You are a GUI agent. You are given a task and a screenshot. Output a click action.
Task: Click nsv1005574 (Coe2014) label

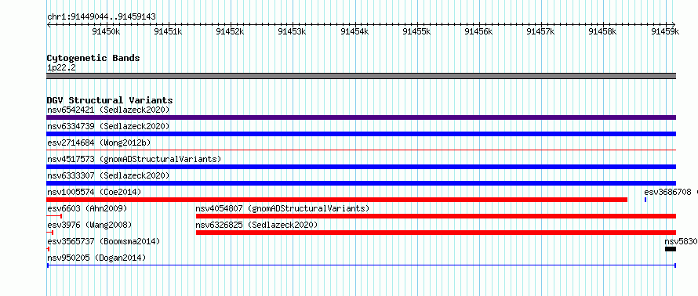click(94, 192)
